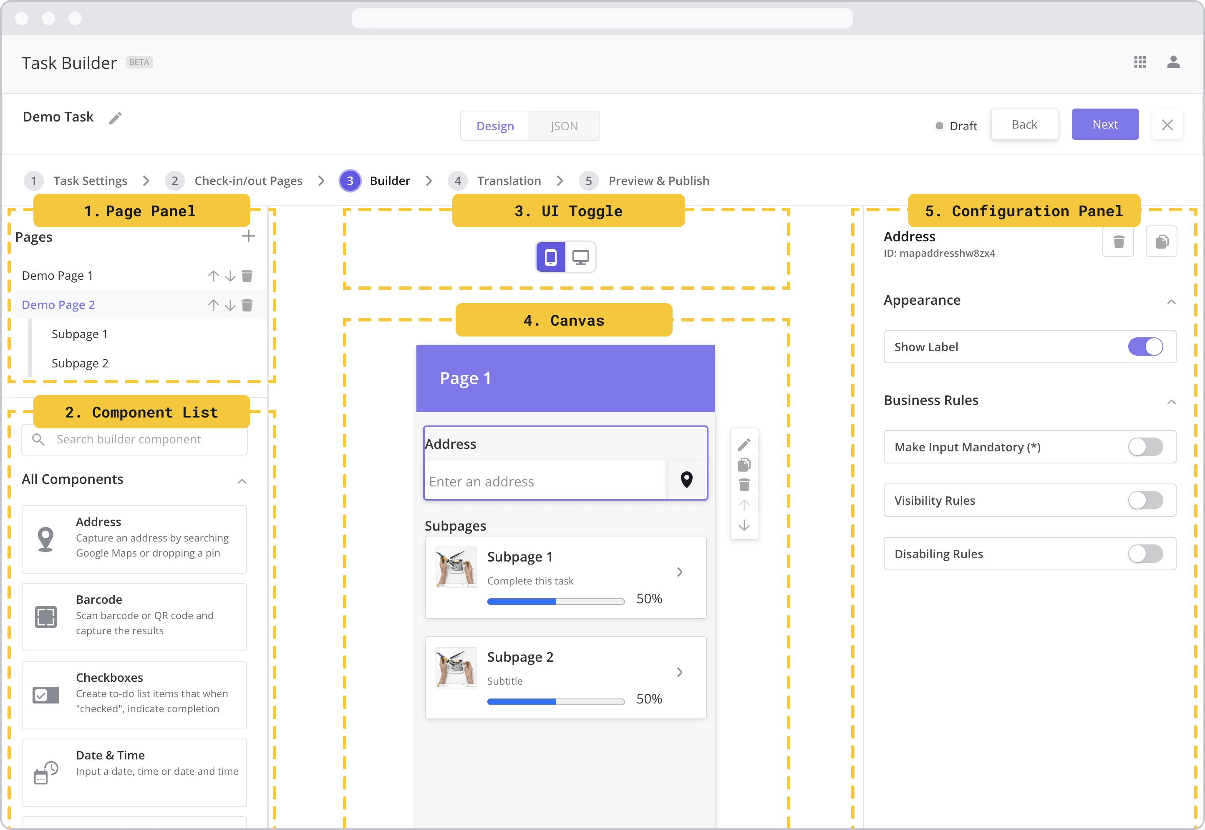Edit Address component on canvas toolbar
The image size is (1205, 830).
744,445
